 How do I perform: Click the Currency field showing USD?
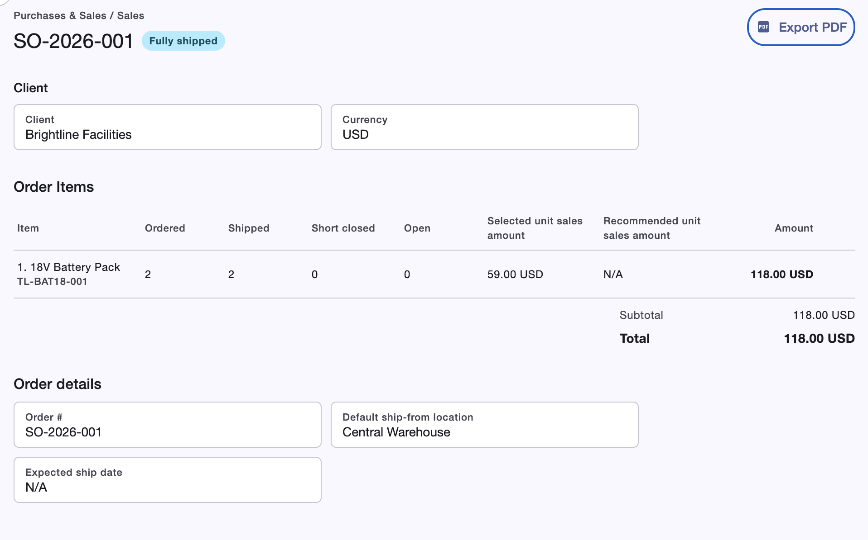pyautogui.click(x=485, y=127)
